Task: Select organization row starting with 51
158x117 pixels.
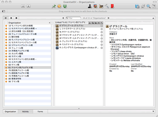Action: [28, 62]
